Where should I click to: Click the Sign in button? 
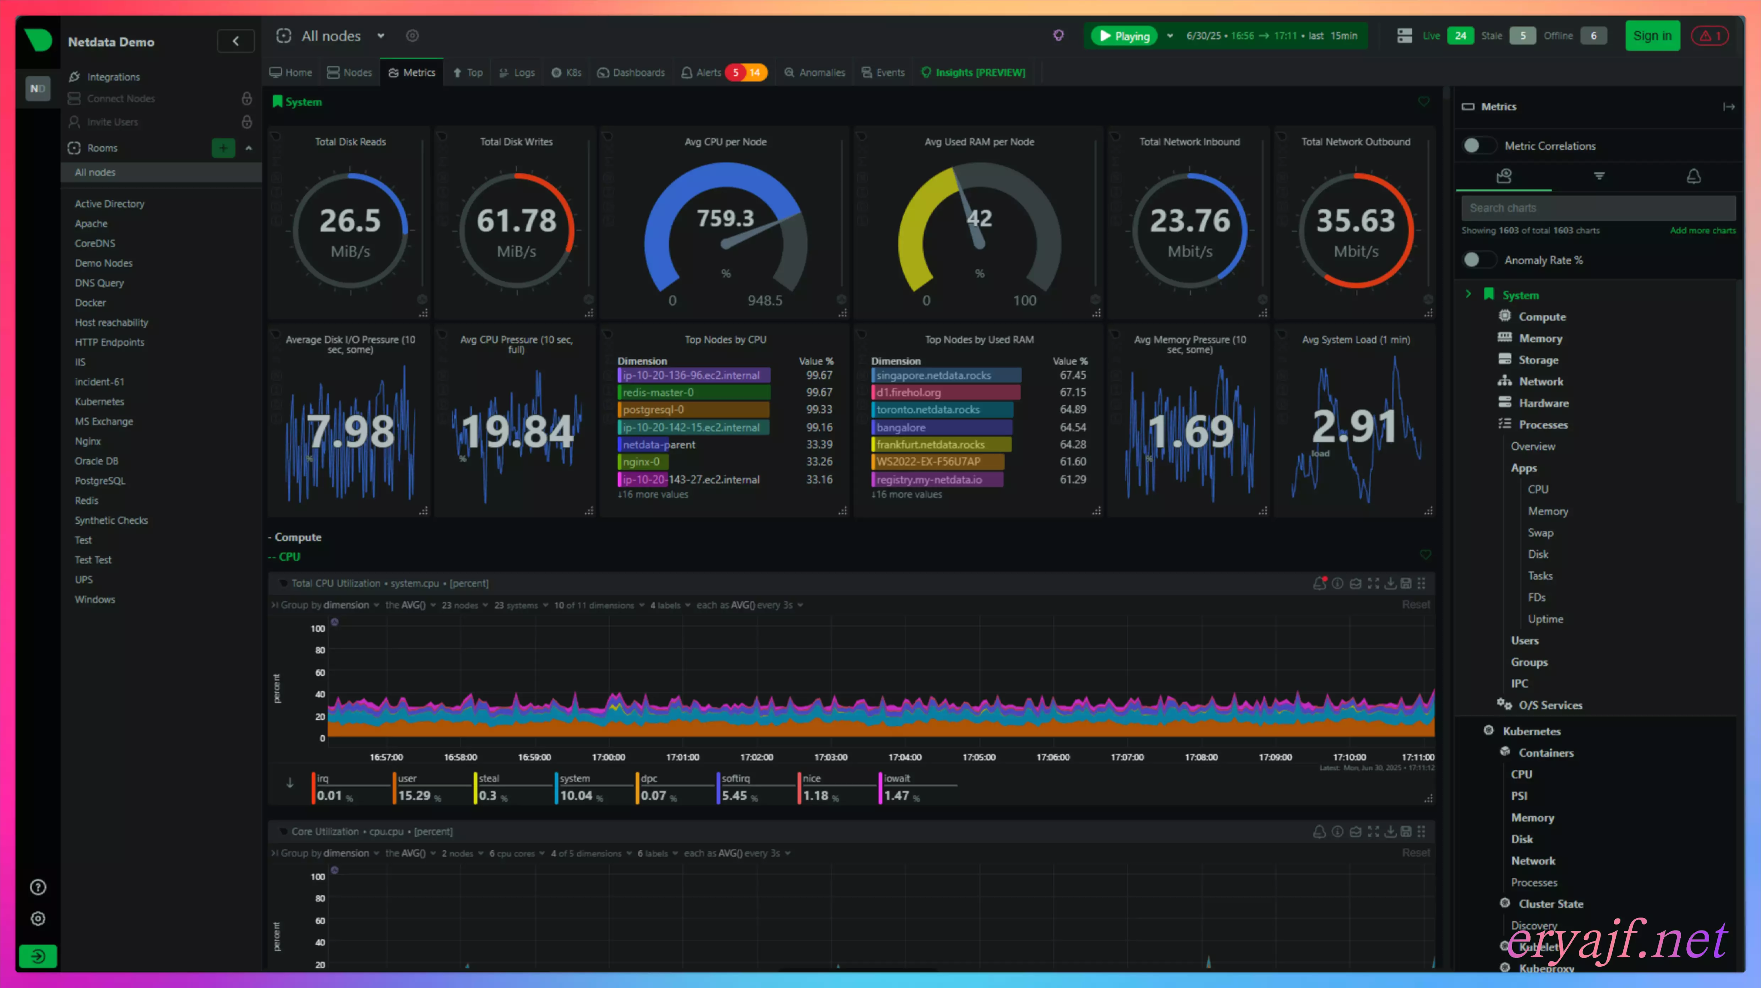pyautogui.click(x=1652, y=35)
